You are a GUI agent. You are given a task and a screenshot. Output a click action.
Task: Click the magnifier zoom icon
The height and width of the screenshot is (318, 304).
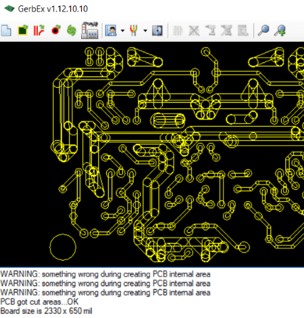coord(263,30)
